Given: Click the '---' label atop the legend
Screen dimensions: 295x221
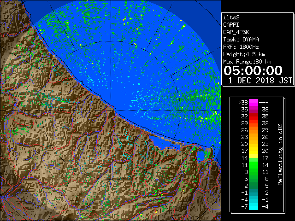Looking at the screenshot, I should [264, 102].
